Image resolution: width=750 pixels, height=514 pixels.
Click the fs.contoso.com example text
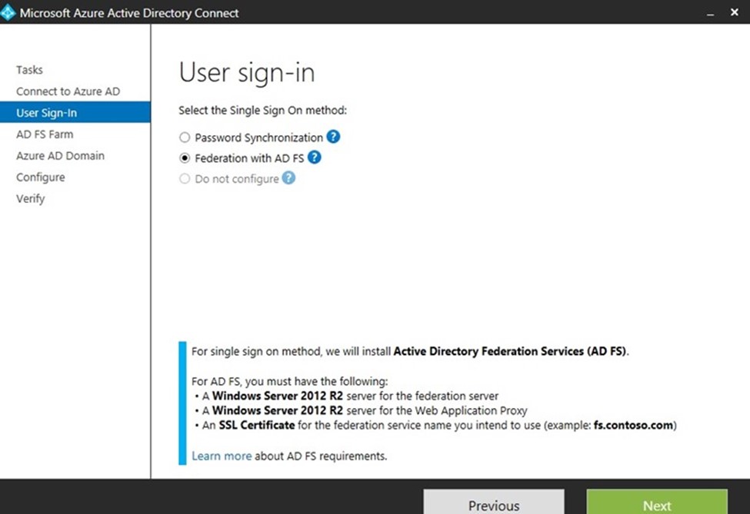pos(633,425)
